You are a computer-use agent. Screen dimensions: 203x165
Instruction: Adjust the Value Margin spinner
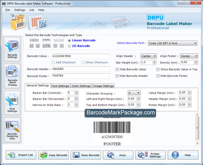point(189,93)
